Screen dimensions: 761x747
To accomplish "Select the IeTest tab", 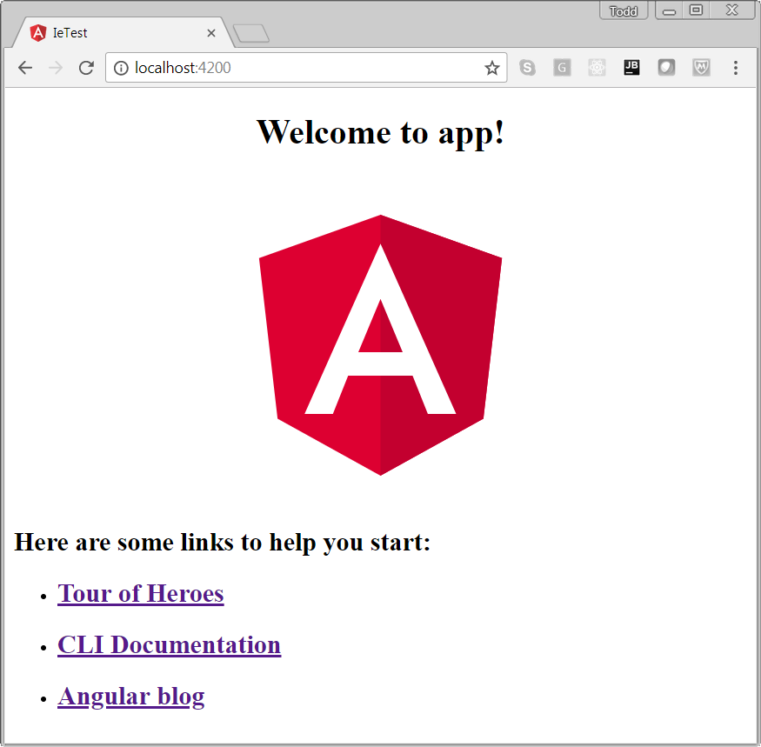I will tap(123, 33).
